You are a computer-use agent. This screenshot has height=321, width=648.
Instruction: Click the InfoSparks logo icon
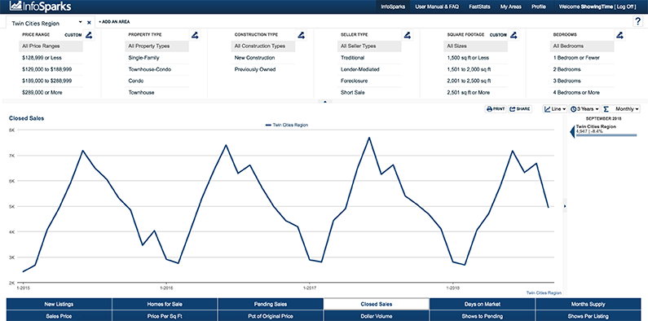tap(16, 7)
